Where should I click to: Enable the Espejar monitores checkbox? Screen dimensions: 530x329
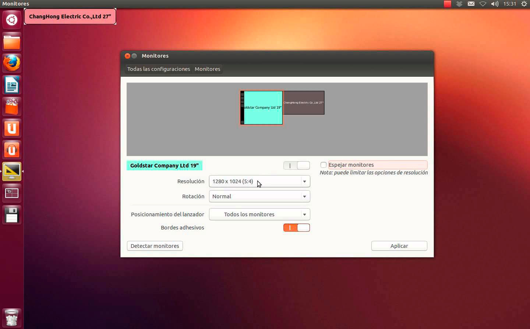pyautogui.click(x=323, y=165)
